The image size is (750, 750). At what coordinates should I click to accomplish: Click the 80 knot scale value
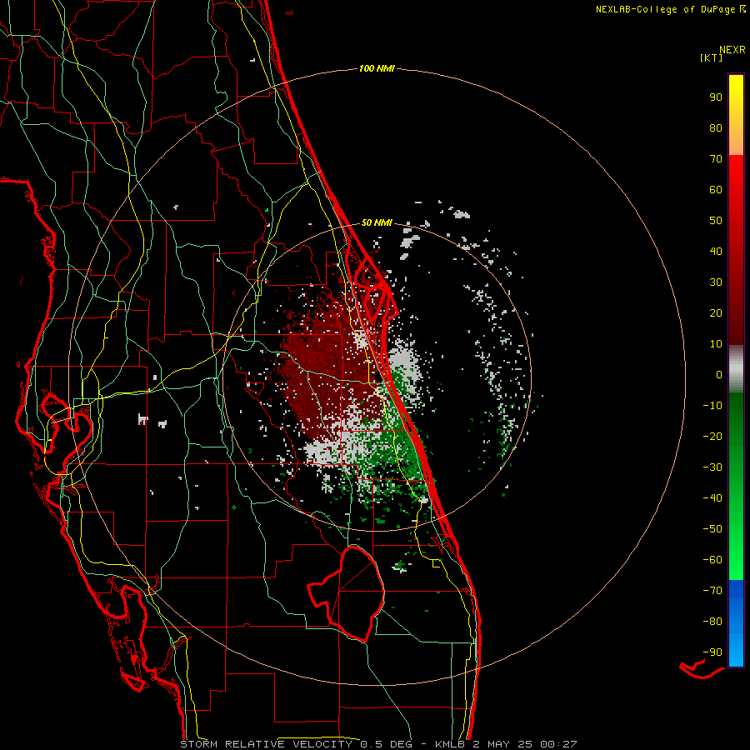tap(716, 127)
